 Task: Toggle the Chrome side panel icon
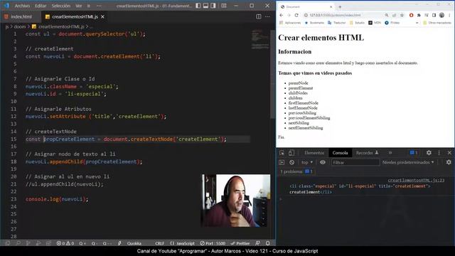pyautogui.click(x=434, y=15)
